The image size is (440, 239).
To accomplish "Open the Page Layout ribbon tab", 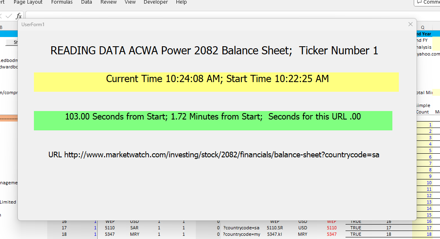I will (x=28, y=2).
